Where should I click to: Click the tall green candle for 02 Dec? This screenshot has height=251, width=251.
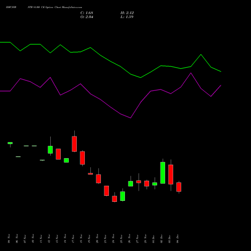click(x=163, y=173)
